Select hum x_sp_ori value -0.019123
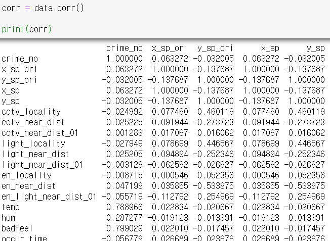This screenshot has width=330, height=241. pos(168,218)
